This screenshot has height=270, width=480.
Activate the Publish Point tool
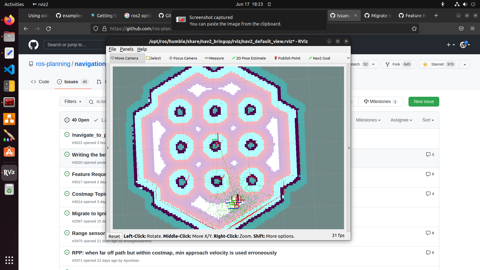point(287,58)
